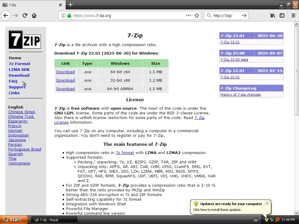This screenshot has height=224, width=299.
Task: Click the vertical scrollbar down arrow
Action: [296, 213]
